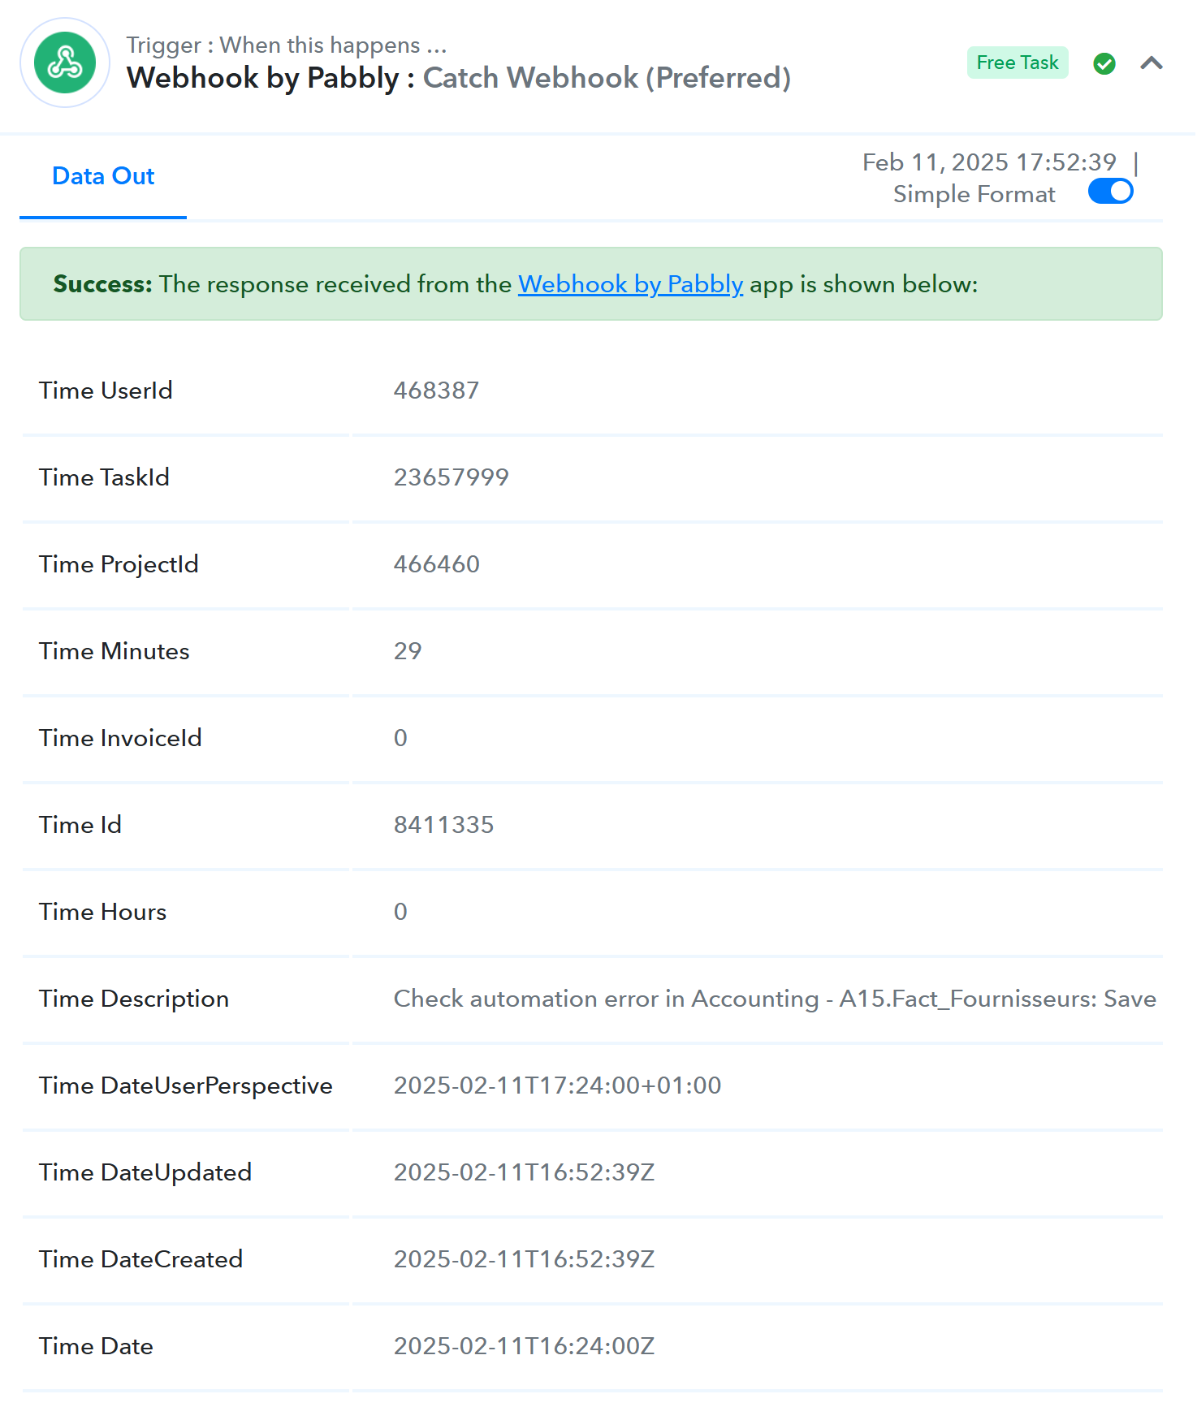The image size is (1197, 1407).
Task: Click the Time DateUpdated timestamp value
Action: (524, 1172)
